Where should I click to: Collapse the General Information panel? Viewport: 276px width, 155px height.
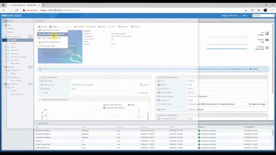[x=40, y=77]
